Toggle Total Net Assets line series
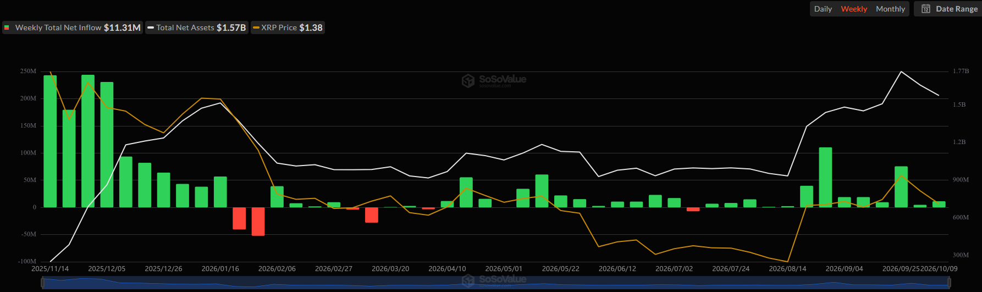Viewport: 982px width, 292px height. click(196, 27)
